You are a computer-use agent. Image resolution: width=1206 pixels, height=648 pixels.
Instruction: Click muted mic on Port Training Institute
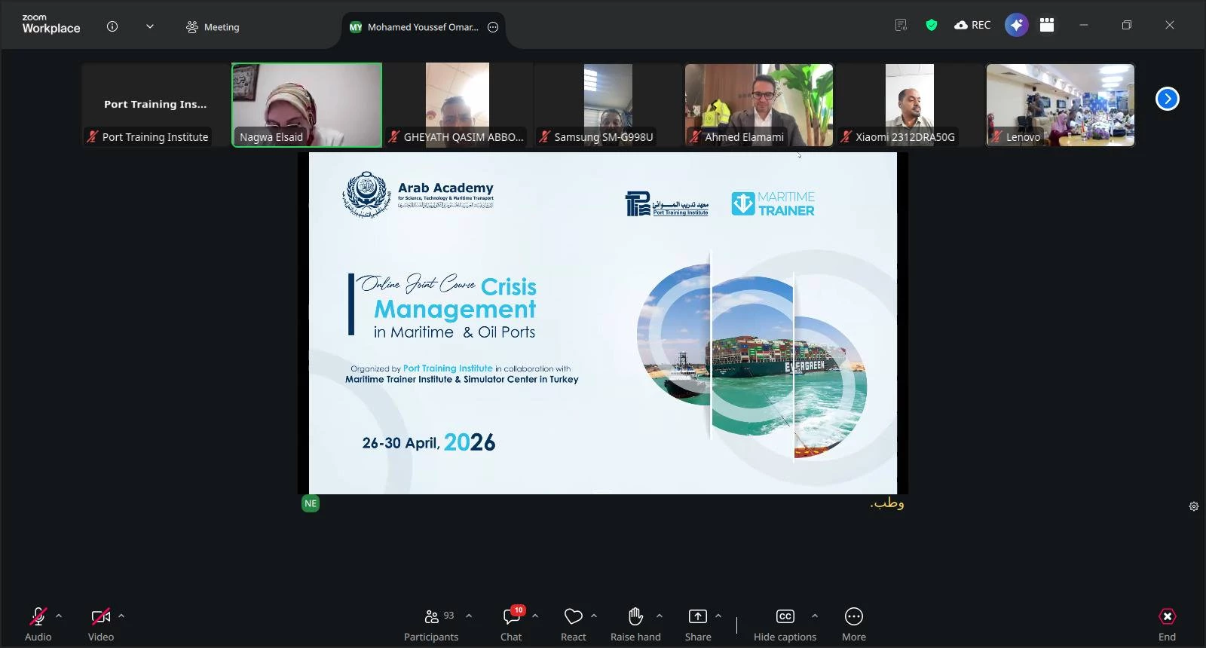pyautogui.click(x=92, y=136)
